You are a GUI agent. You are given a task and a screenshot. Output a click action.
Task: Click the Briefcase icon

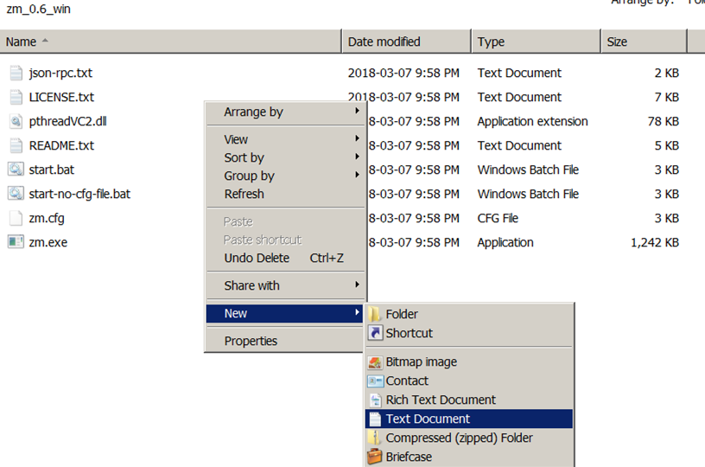pyautogui.click(x=375, y=457)
